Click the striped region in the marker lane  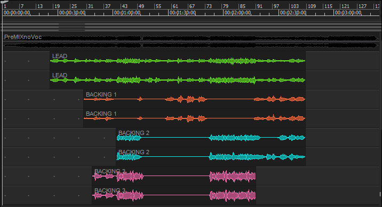pos(71,27)
